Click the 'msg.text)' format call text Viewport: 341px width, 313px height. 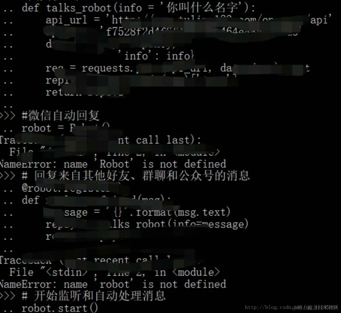click(204, 212)
